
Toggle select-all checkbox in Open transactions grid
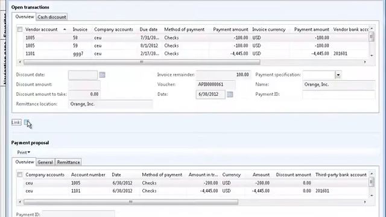[20, 30]
